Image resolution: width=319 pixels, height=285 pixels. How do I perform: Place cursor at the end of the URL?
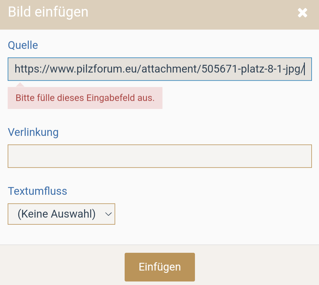click(x=304, y=69)
